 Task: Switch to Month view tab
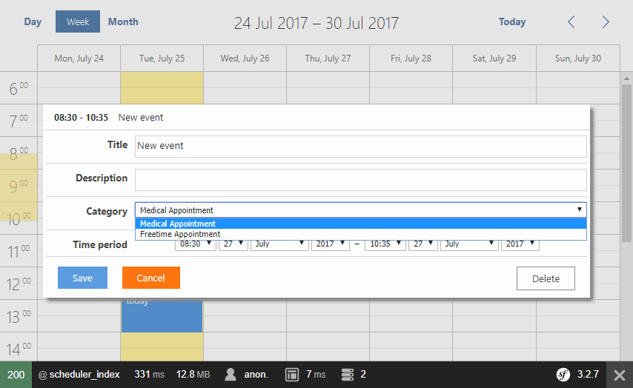pyautogui.click(x=123, y=21)
